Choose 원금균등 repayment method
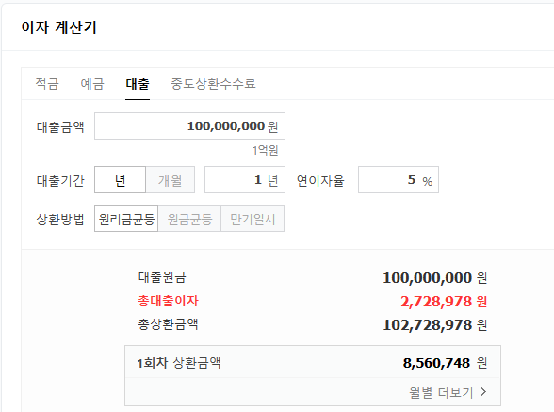This screenshot has width=554, height=412. [x=189, y=219]
